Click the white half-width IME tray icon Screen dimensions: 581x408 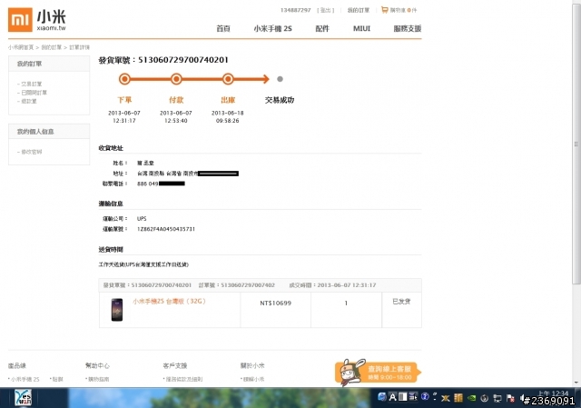point(402,397)
